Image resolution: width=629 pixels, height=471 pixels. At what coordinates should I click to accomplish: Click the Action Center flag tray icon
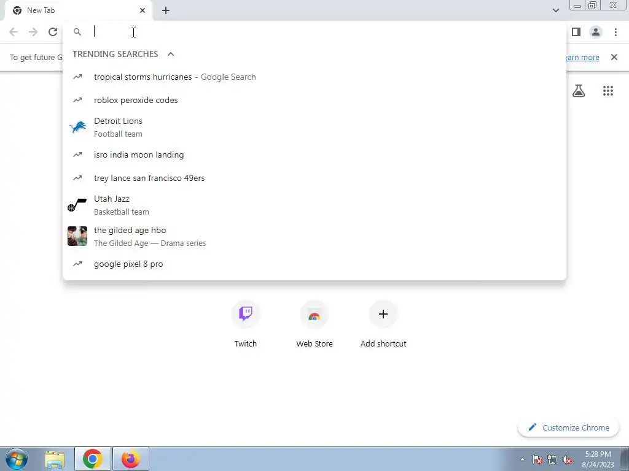coord(537,459)
